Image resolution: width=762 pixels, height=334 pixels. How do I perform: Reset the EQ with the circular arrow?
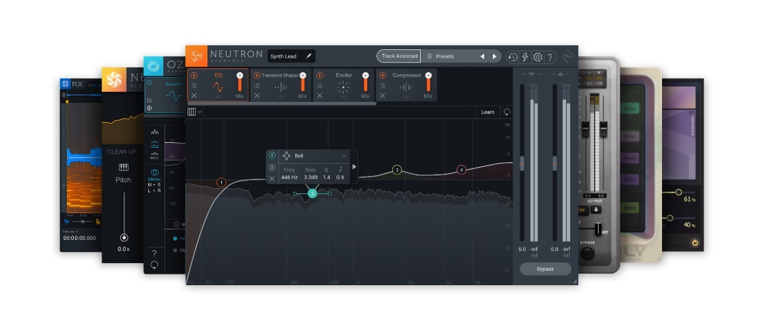[507, 112]
